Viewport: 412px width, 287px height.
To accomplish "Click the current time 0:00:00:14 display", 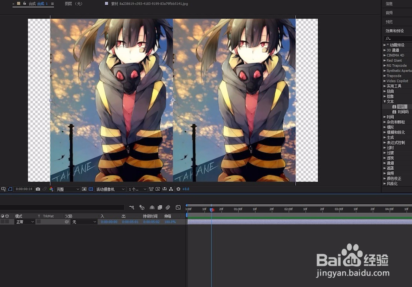I will click(x=24, y=189).
